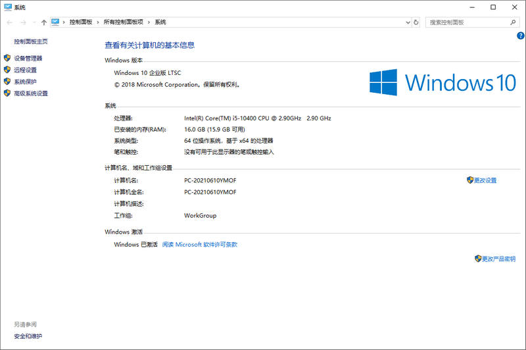Expand the chevron after 控制面板 breadcrumb
This screenshot has width=526, height=350.
[98, 22]
